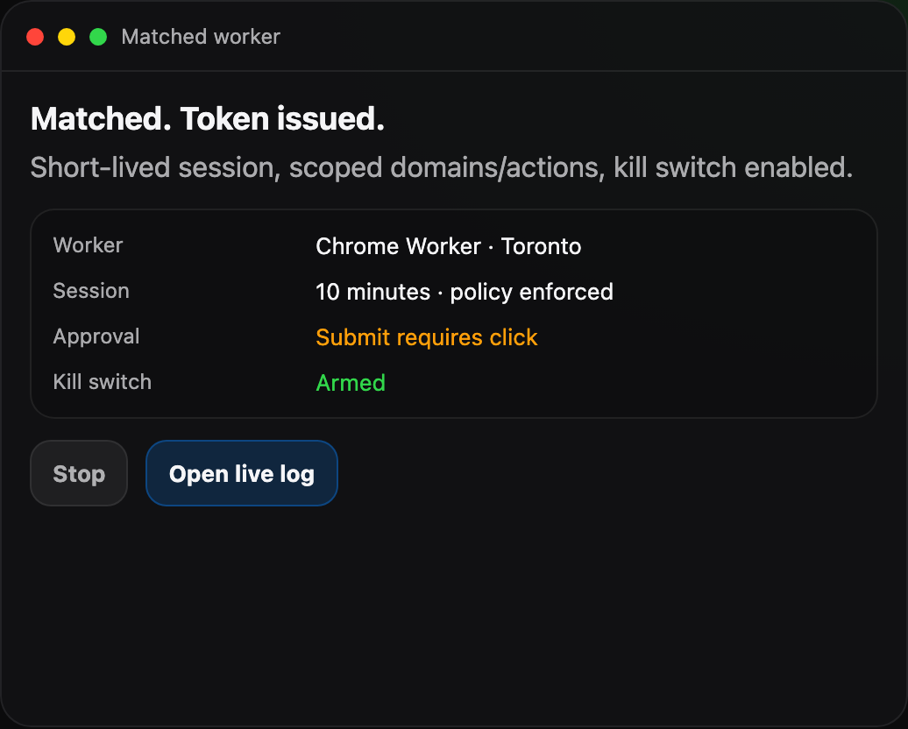The width and height of the screenshot is (908, 729).
Task: Click the Kill switch row label
Action: 102,382
